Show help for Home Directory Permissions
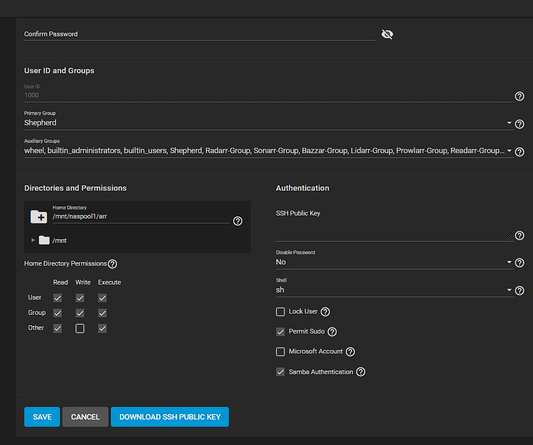 [112, 264]
